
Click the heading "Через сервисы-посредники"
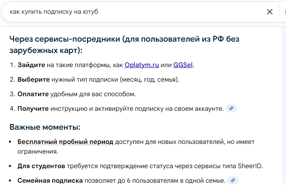tap(65, 39)
